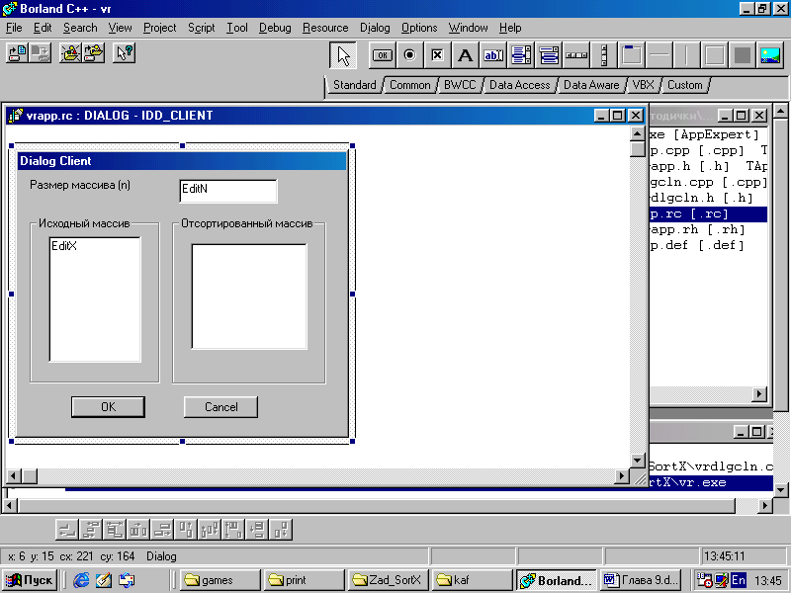
Task: Click the Cancel button in Dialog Client
Action: pos(220,407)
